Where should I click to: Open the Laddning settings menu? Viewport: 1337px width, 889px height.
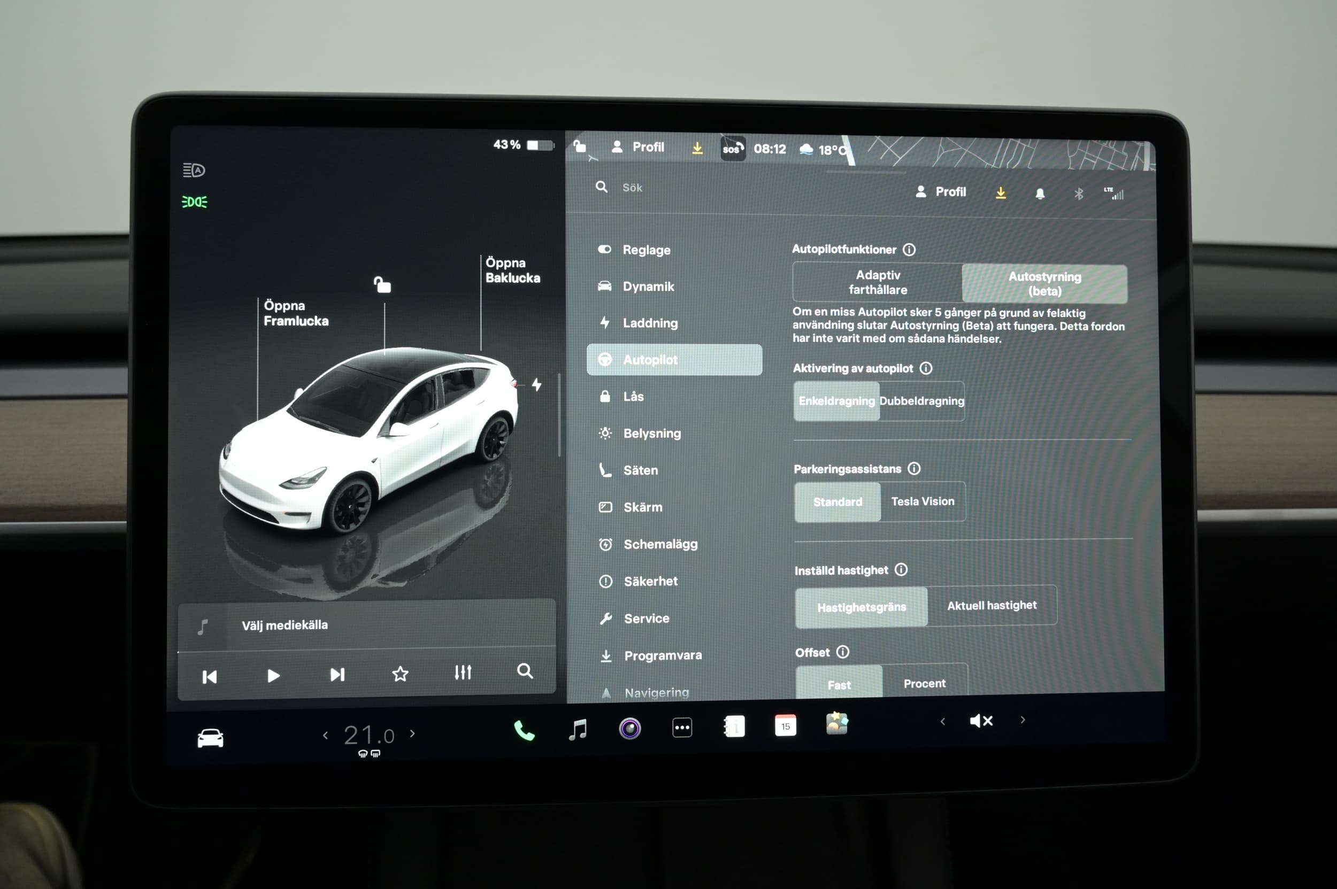click(x=650, y=323)
